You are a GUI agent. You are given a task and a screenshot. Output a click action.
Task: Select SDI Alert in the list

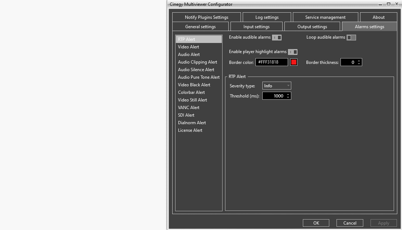[x=199, y=115]
